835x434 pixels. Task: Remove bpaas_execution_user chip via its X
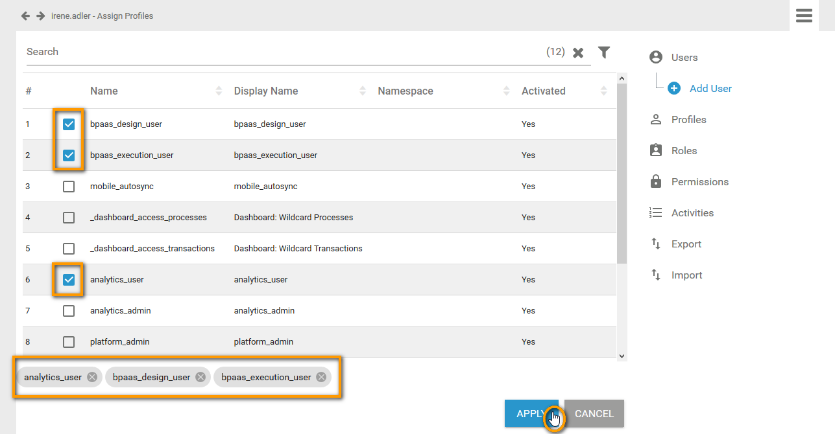321,377
